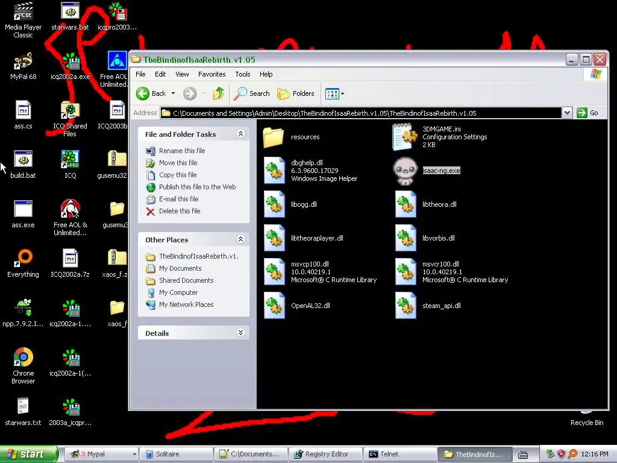Click Copy this file

(x=178, y=175)
